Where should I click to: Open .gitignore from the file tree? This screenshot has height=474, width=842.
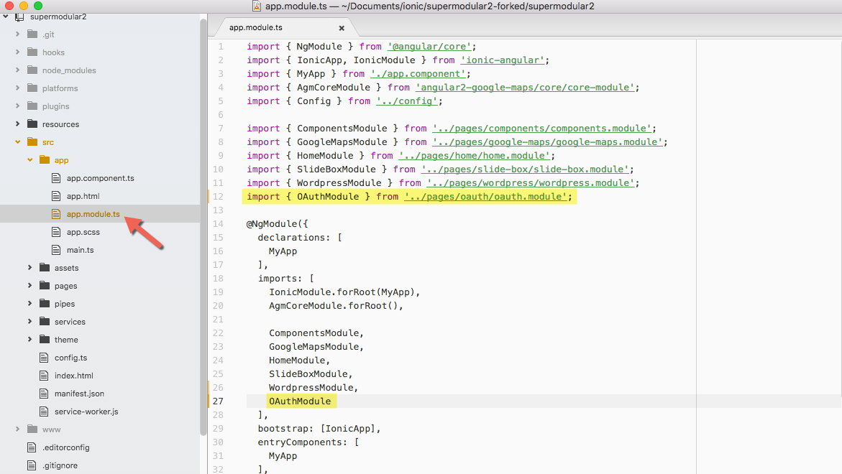[60, 465]
